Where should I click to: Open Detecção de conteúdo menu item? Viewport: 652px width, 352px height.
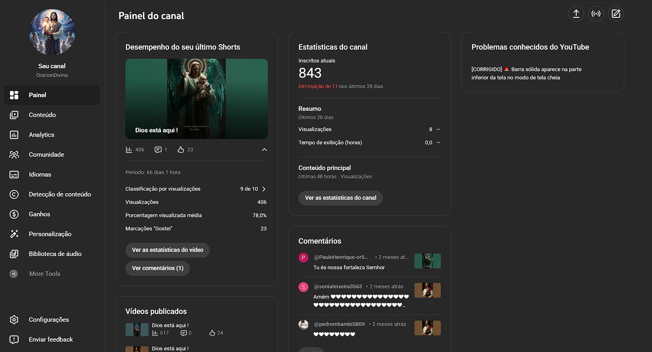[x=52, y=194]
